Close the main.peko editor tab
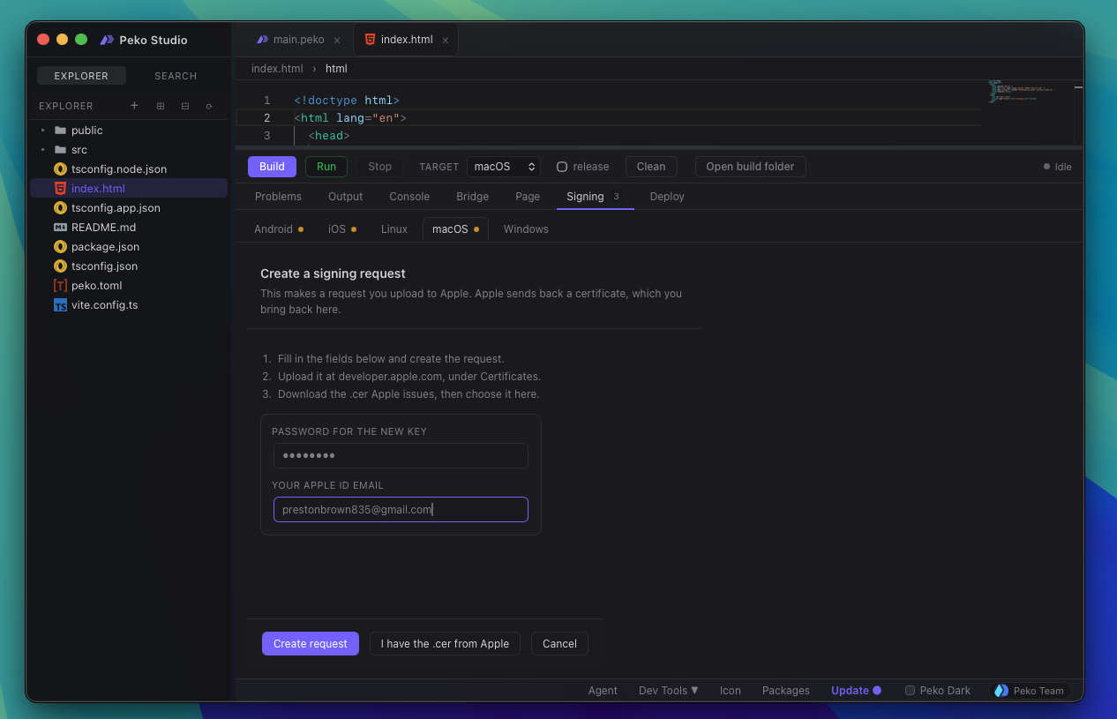The image size is (1117, 719). pos(337,41)
